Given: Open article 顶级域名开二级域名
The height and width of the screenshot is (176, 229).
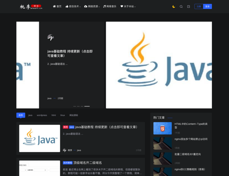Looking at the screenshot, I should [87, 163].
